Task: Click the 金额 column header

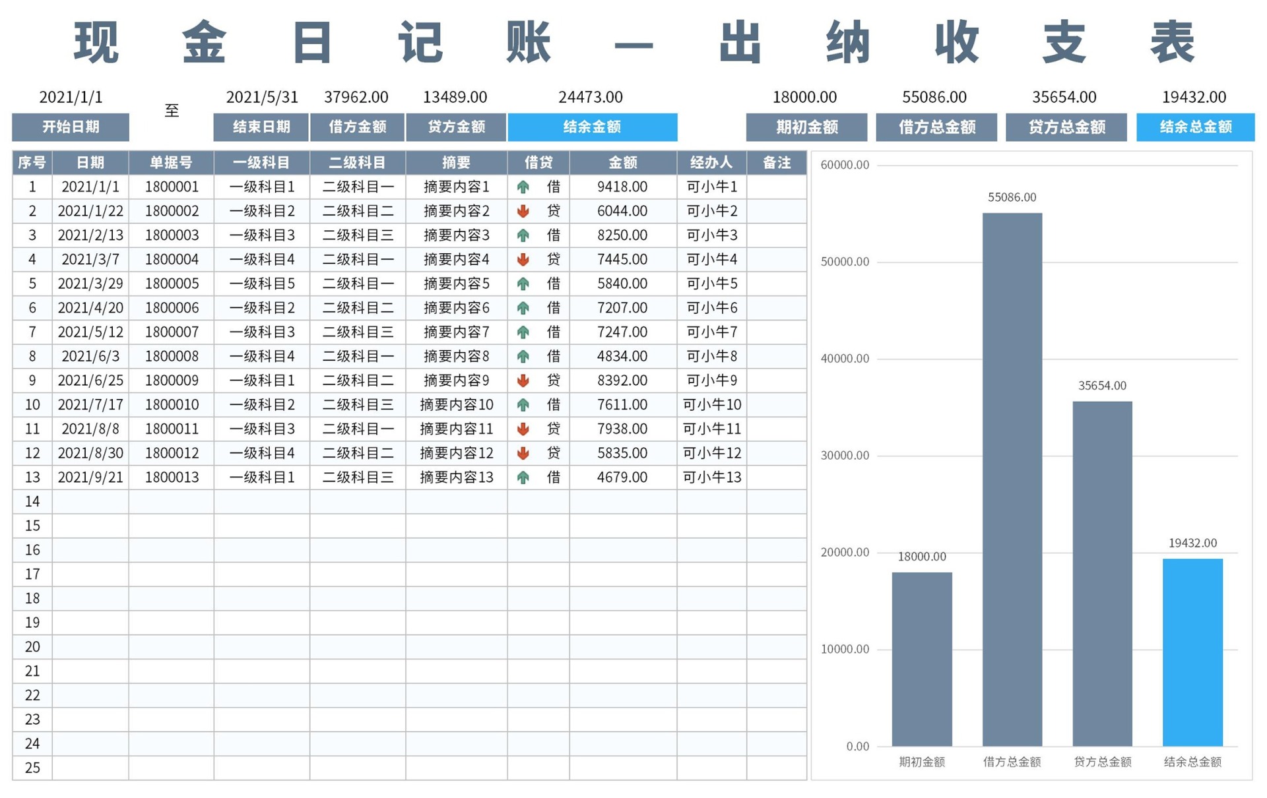Action: [x=623, y=163]
